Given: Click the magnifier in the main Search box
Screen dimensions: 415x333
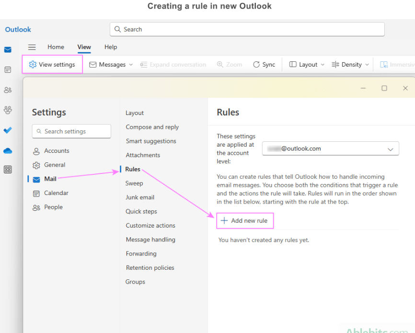Looking at the screenshot, I should pyautogui.click(x=117, y=29).
